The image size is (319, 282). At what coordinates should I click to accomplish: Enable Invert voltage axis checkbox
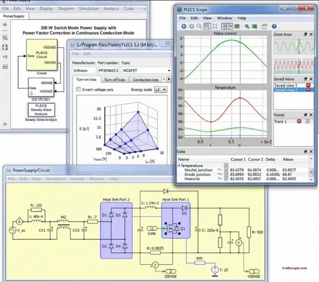pyautogui.click(x=78, y=89)
